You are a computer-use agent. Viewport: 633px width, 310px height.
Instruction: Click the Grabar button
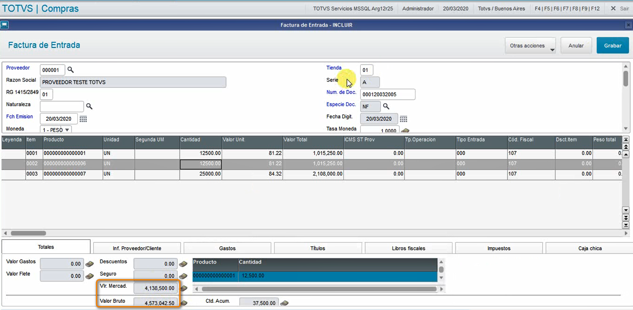tap(613, 45)
